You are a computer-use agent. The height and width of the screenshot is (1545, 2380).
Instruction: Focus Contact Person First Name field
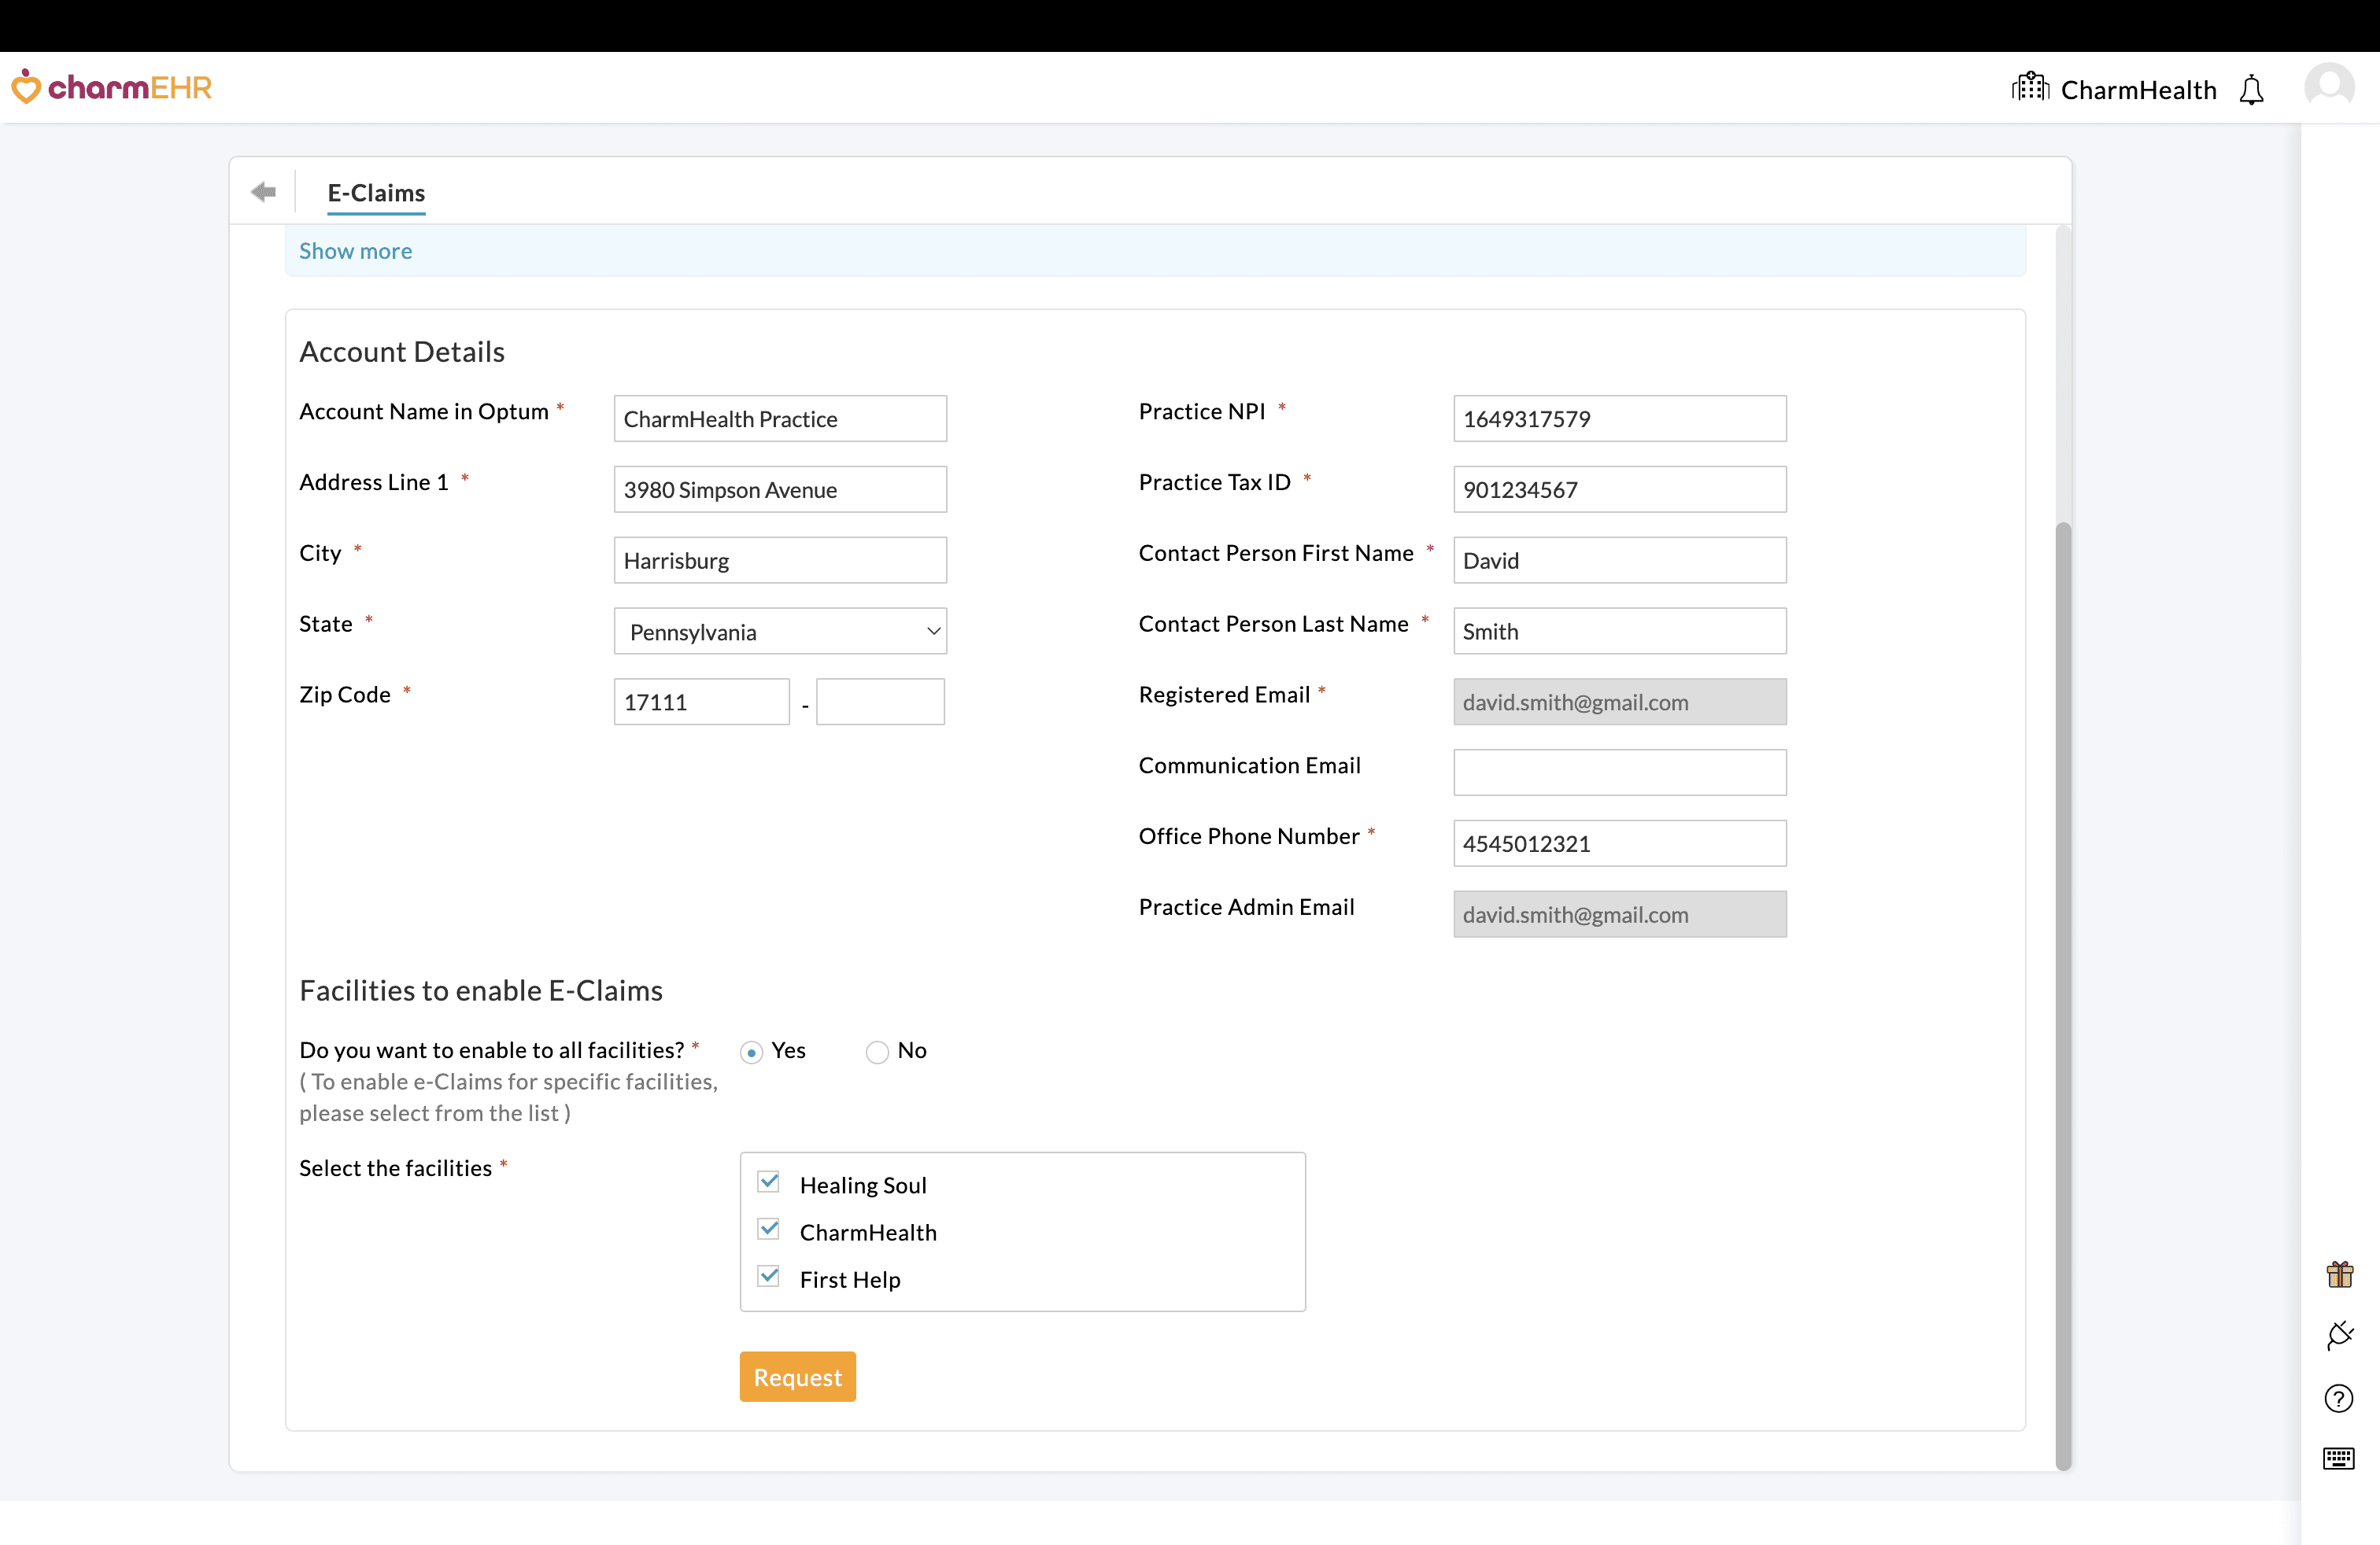pos(1620,559)
